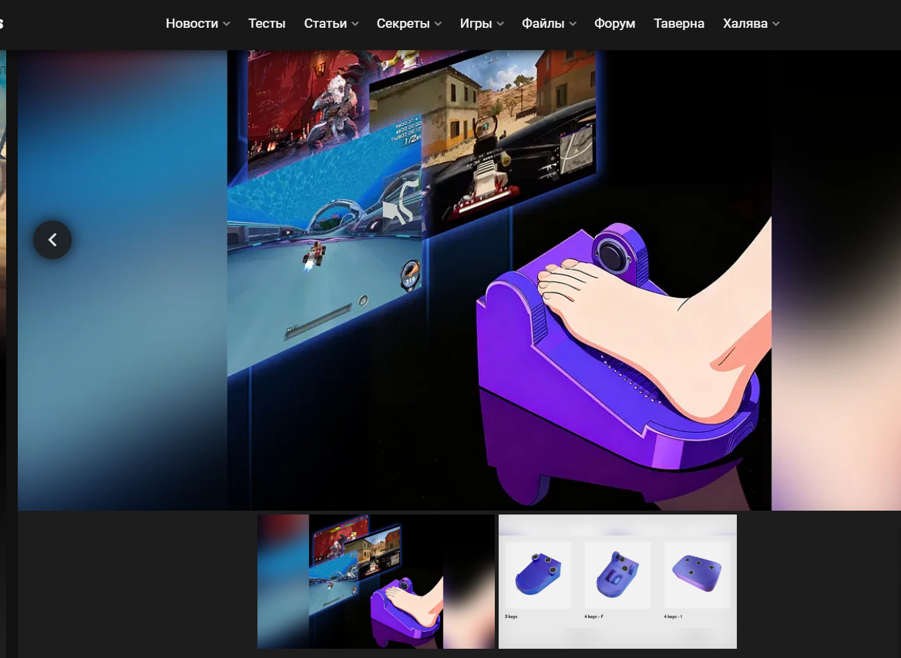Expand the Новости dropdown chevron

[x=227, y=24]
